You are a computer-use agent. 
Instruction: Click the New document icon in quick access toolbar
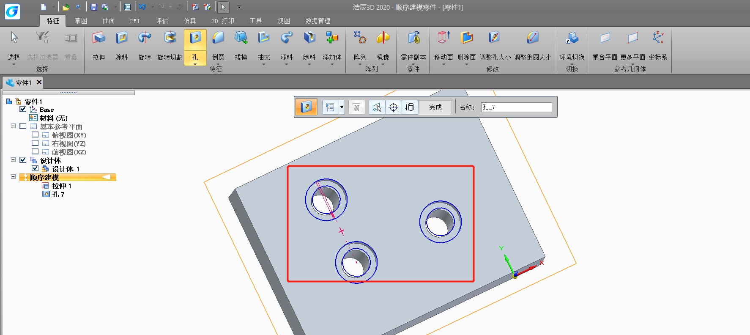(44, 7)
